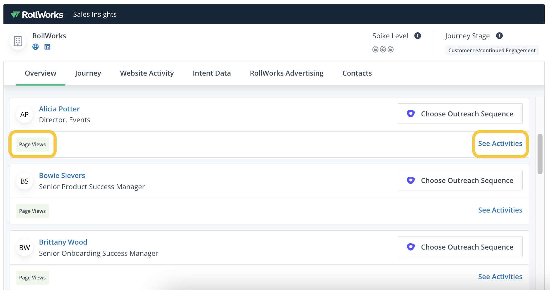This screenshot has width=550, height=290.
Task: Click Alicia Potter's AP avatar
Action: tap(25, 115)
